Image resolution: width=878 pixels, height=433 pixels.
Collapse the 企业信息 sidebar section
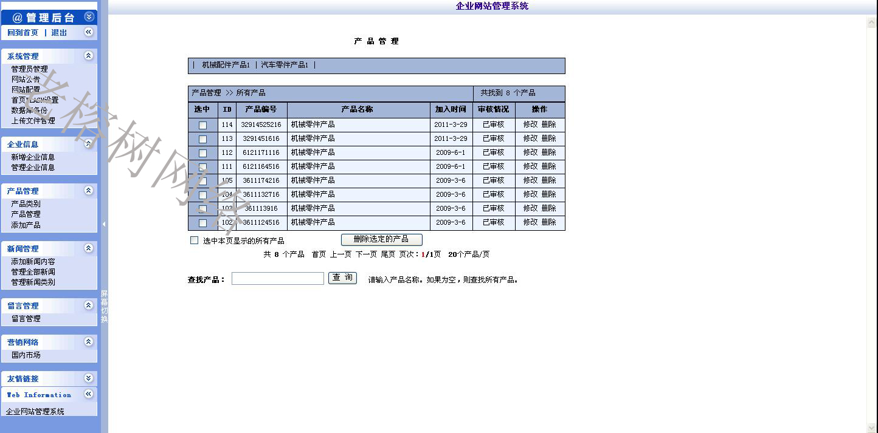88,144
